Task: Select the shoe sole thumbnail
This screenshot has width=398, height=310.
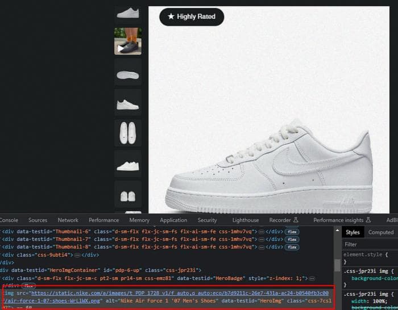Action: (128, 72)
